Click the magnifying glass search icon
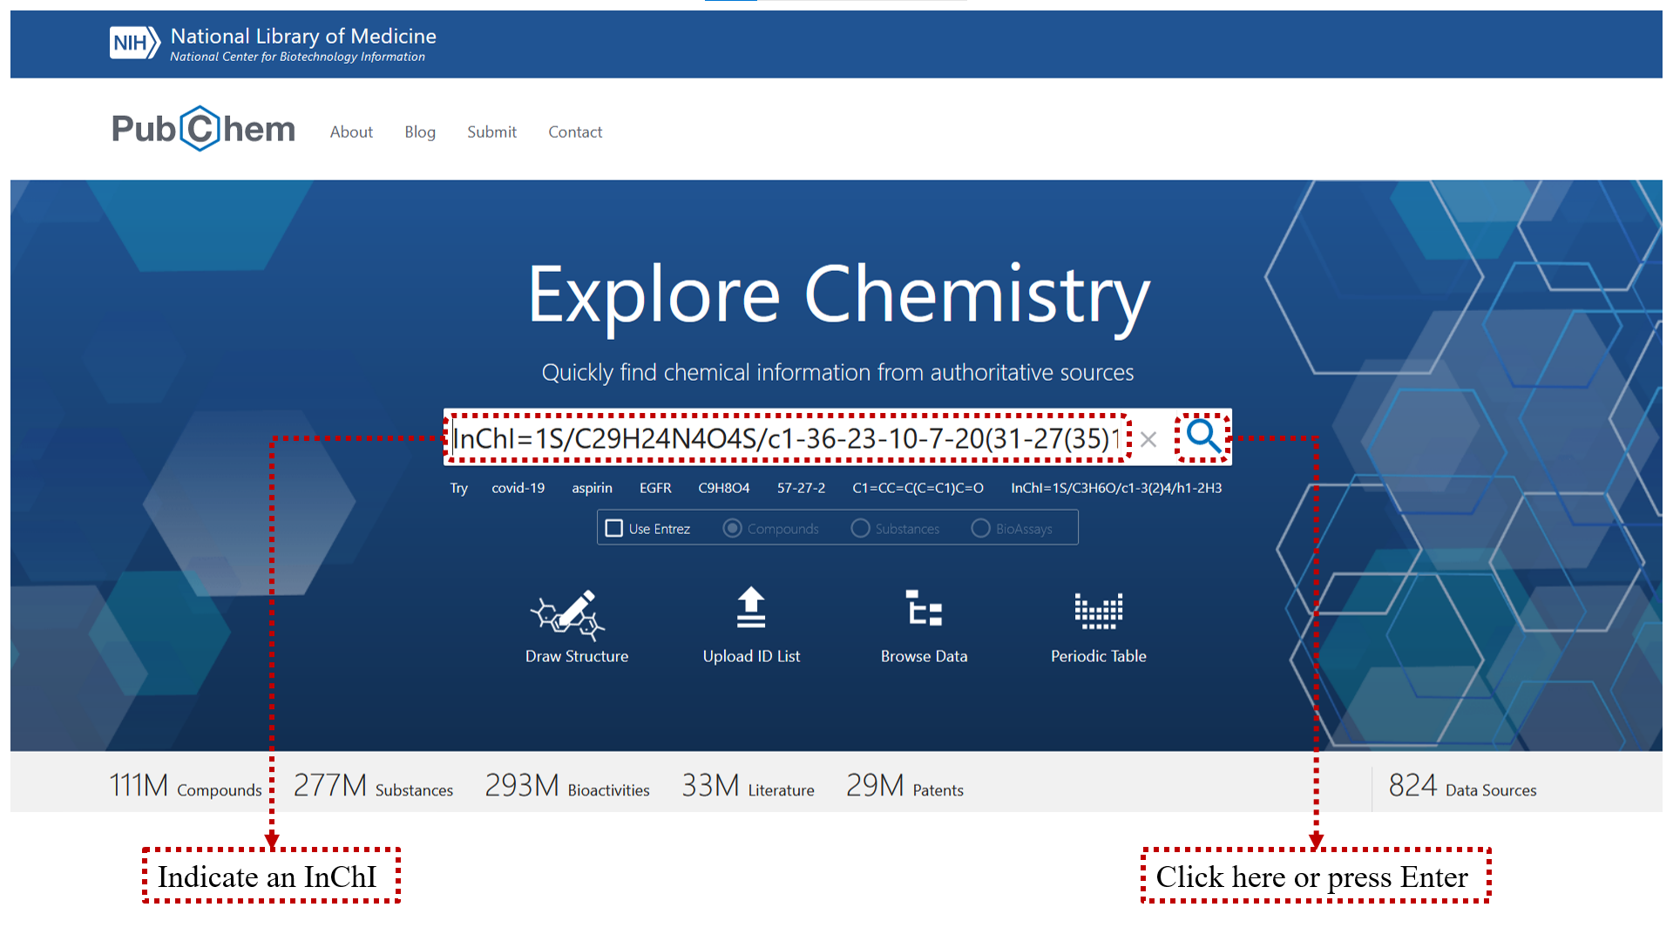The image size is (1673, 941). click(1203, 437)
